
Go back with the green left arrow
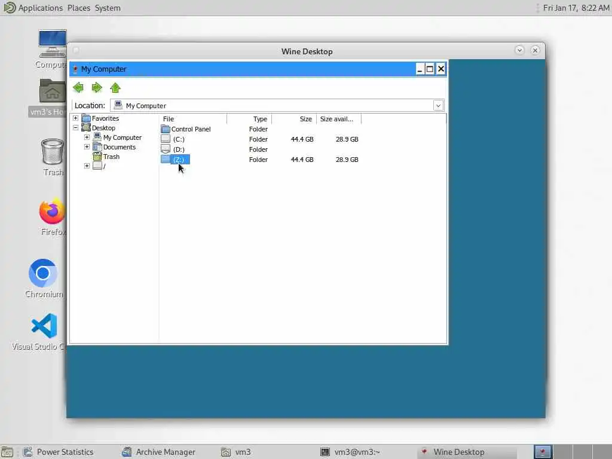[78, 87]
